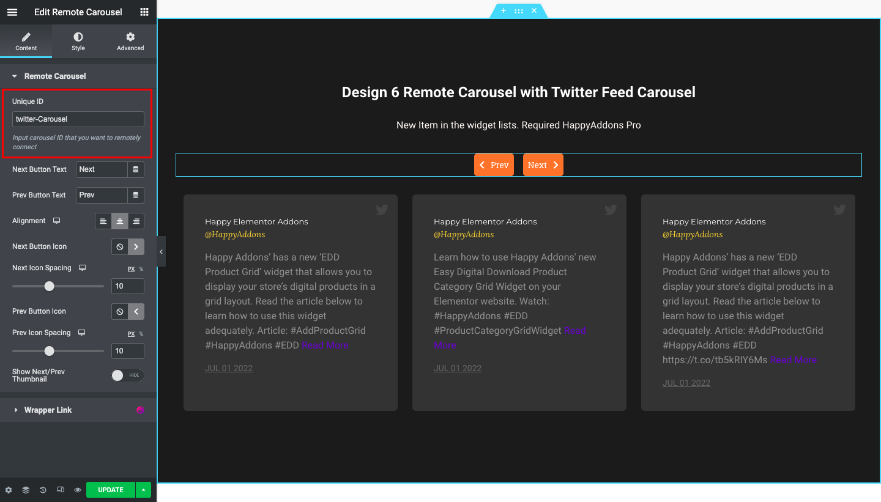Open the Update button dropdown arrow
The width and height of the screenshot is (881, 502).
tap(143, 490)
